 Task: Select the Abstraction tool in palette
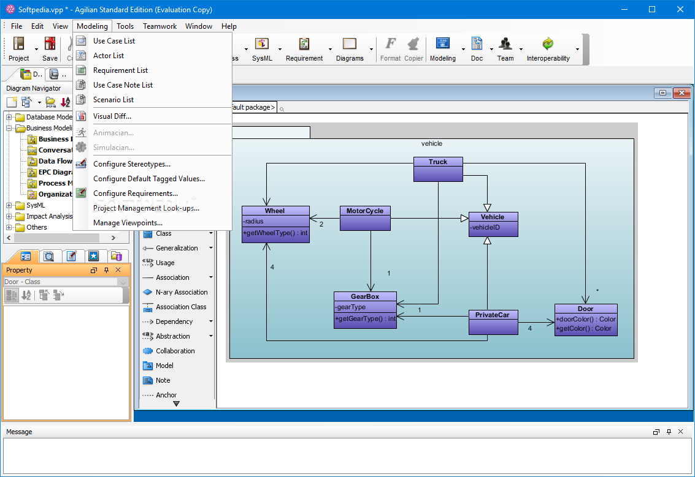point(173,336)
